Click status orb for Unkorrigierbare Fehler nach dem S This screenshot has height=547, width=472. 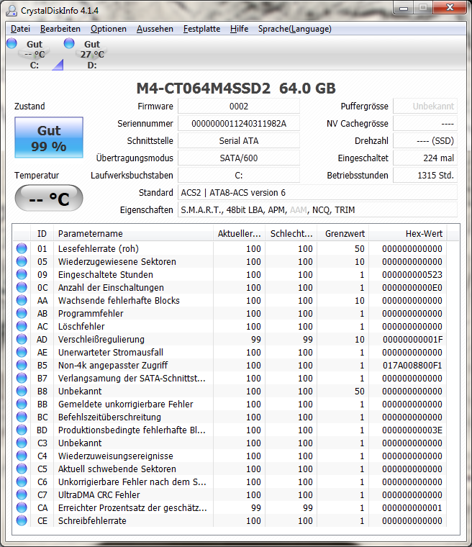tap(22, 482)
